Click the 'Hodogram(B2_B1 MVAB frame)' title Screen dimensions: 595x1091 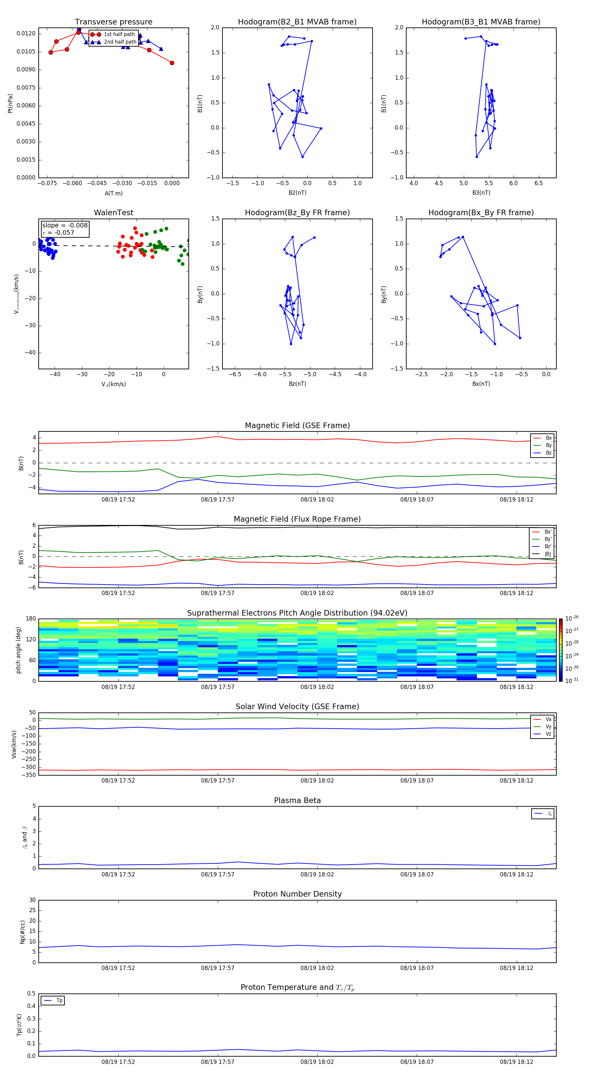point(297,21)
